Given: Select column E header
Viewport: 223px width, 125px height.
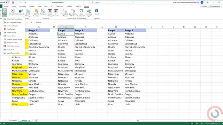Looking at the screenshot, I should point(66,27).
